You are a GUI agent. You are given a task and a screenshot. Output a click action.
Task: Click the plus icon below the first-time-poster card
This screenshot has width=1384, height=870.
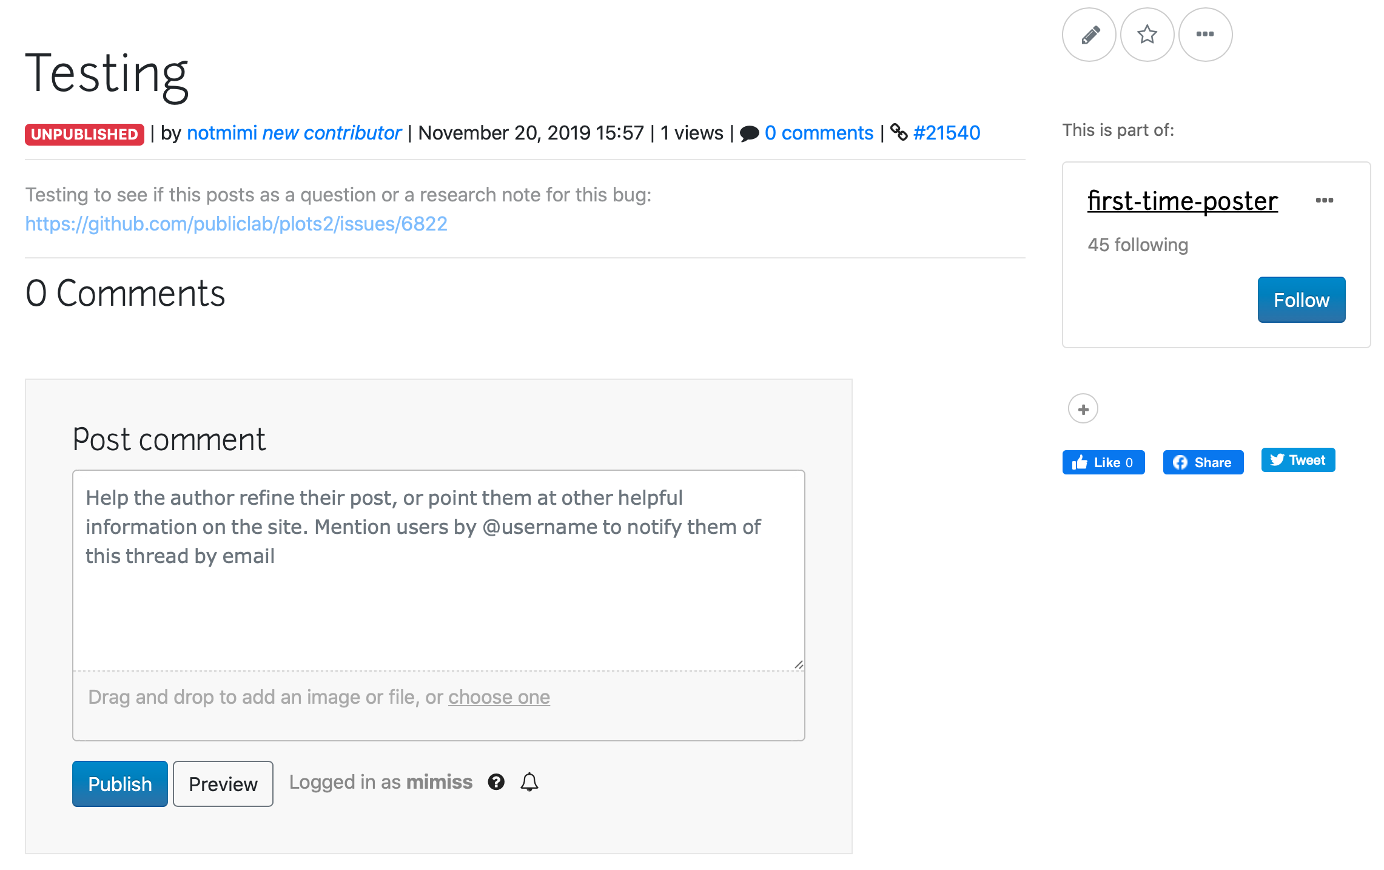1083,409
